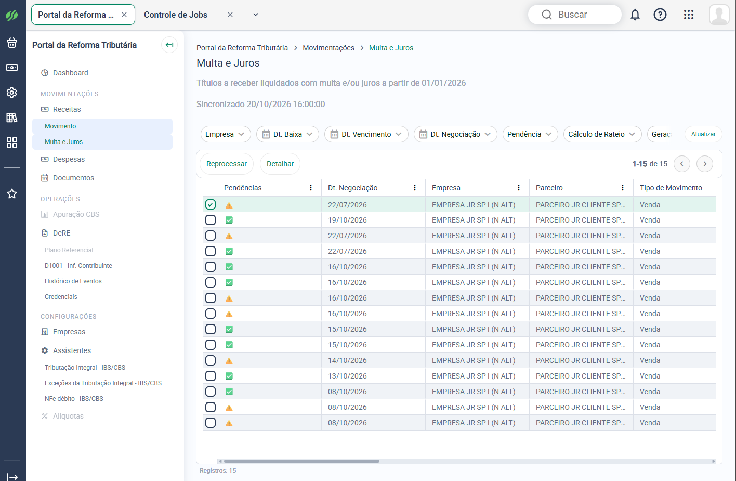Click the Reprocessar button
Image resolution: width=736 pixels, height=481 pixels.
point(227,164)
